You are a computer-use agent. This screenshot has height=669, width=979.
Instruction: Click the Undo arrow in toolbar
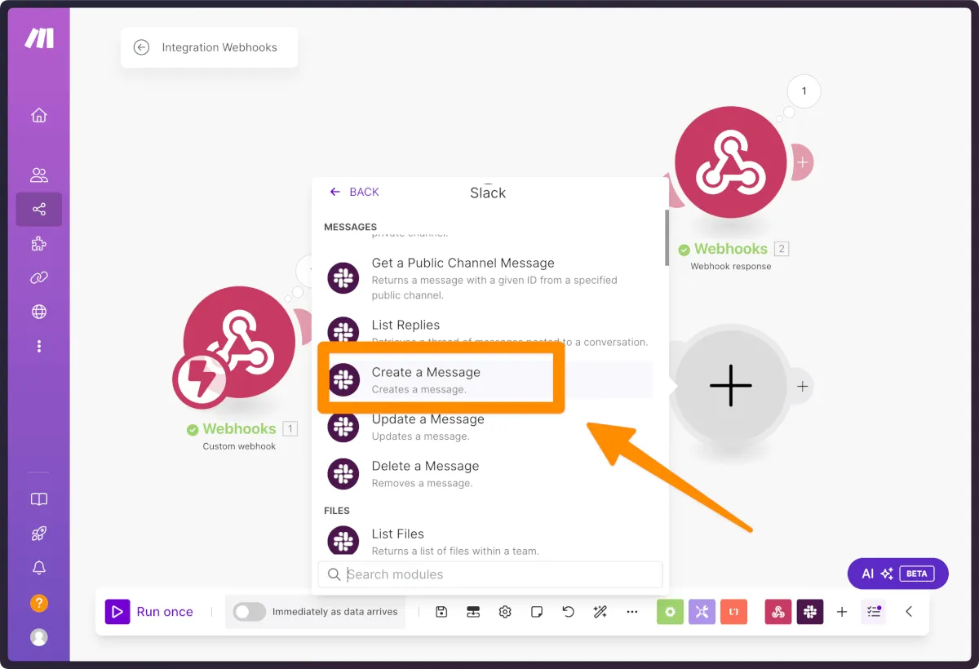569,612
